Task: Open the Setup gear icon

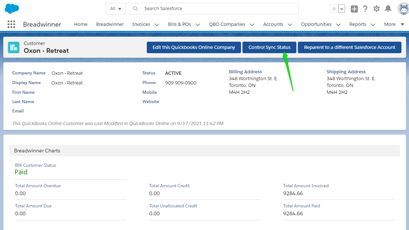Action: point(376,9)
